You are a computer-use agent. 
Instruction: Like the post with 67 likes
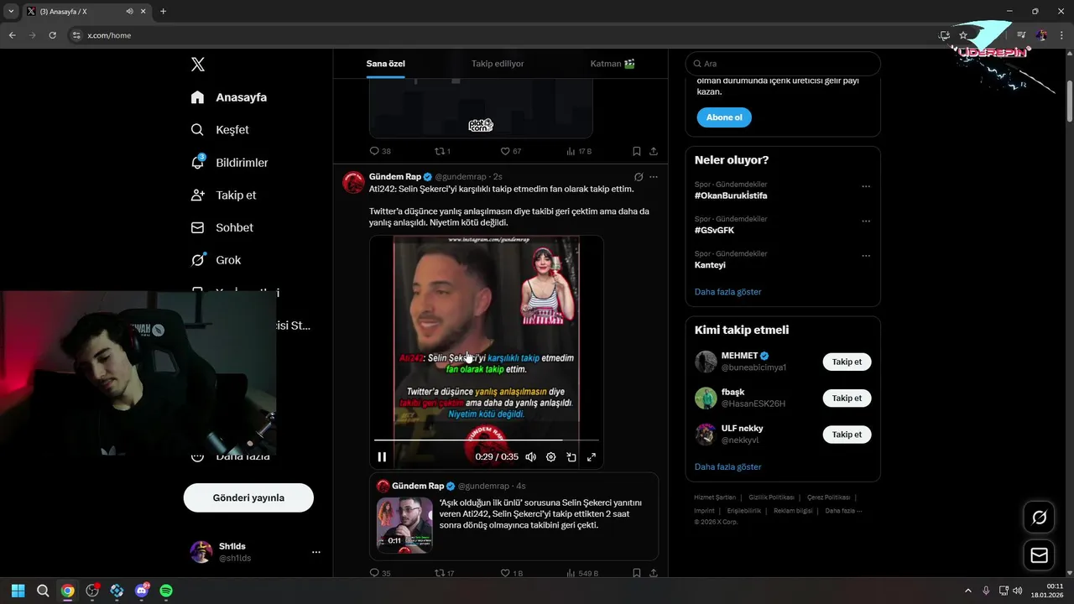coord(511,151)
